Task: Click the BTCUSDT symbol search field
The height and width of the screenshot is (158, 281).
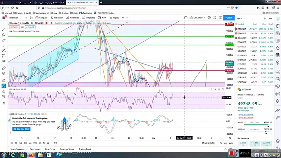Action: tap(14, 18)
